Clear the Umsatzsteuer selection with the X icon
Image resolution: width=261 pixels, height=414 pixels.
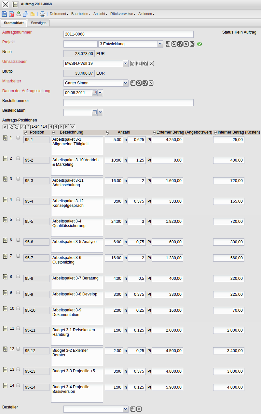click(151, 64)
